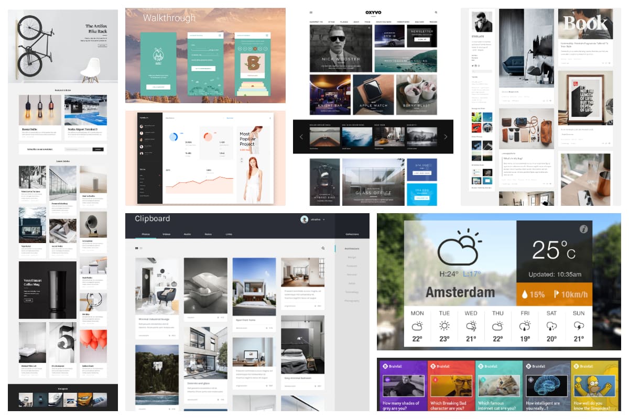Open the Breaking Bad quiz card
Viewport: 629px width, 419px height.
tap(451, 388)
